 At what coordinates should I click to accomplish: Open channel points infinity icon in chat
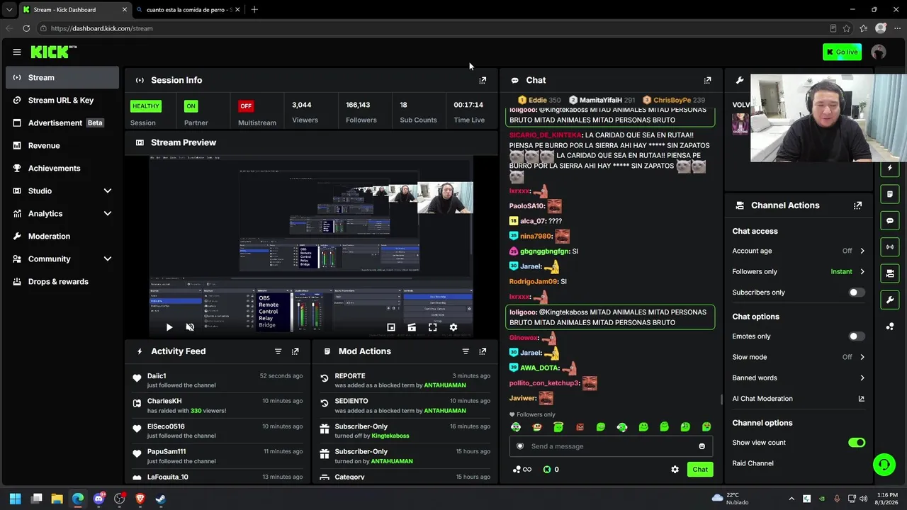tap(522, 470)
